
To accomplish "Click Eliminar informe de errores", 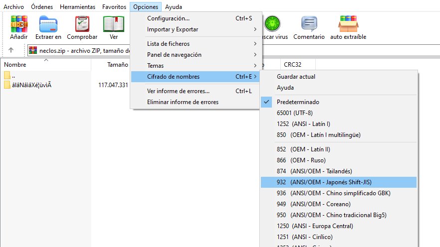I will pyautogui.click(x=195, y=102).
